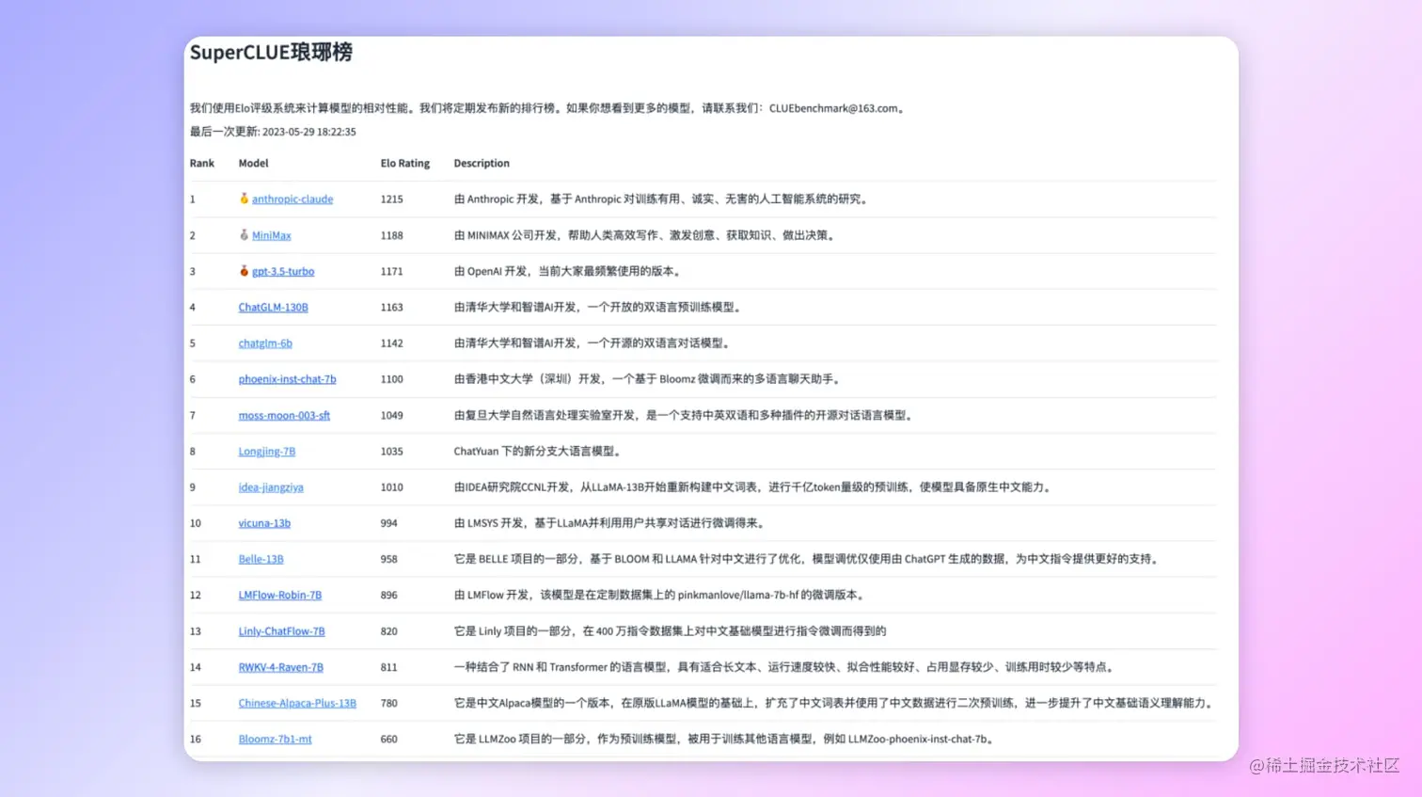Open the chatglm-6b model link
Screen dimensions: 1422x797
[x=265, y=343]
